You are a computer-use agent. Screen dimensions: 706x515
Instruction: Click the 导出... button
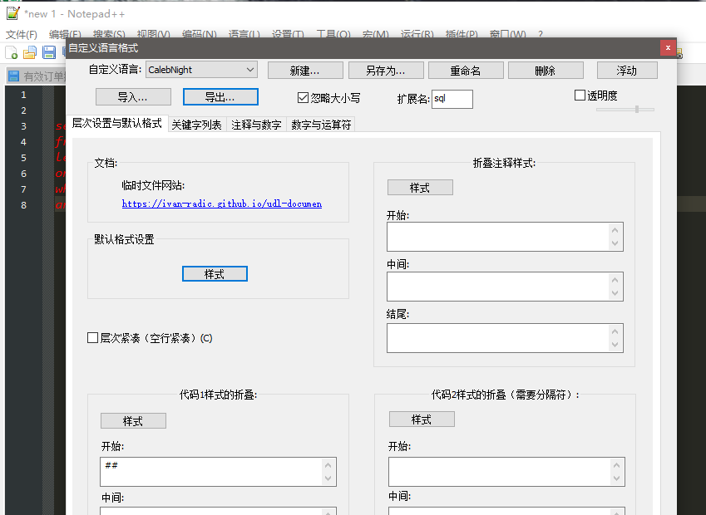pos(220,96)
